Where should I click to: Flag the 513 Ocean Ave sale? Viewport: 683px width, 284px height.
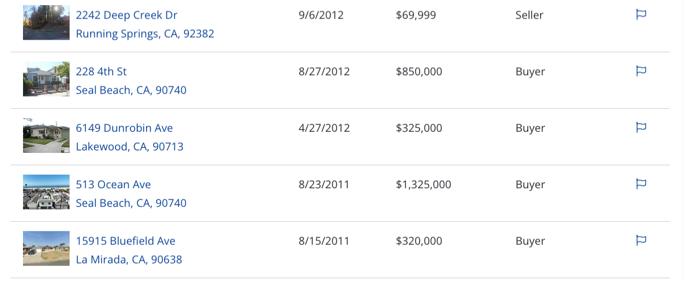641,184
